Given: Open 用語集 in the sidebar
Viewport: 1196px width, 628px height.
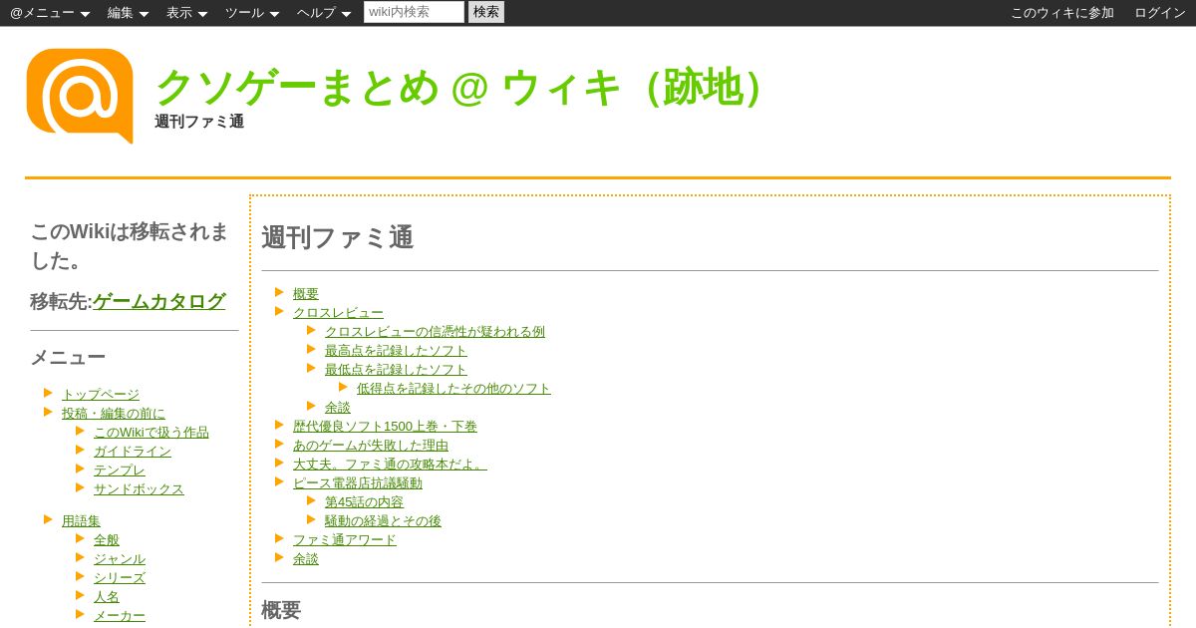Looking at the screenshot, I should click(x=81, y=521).
